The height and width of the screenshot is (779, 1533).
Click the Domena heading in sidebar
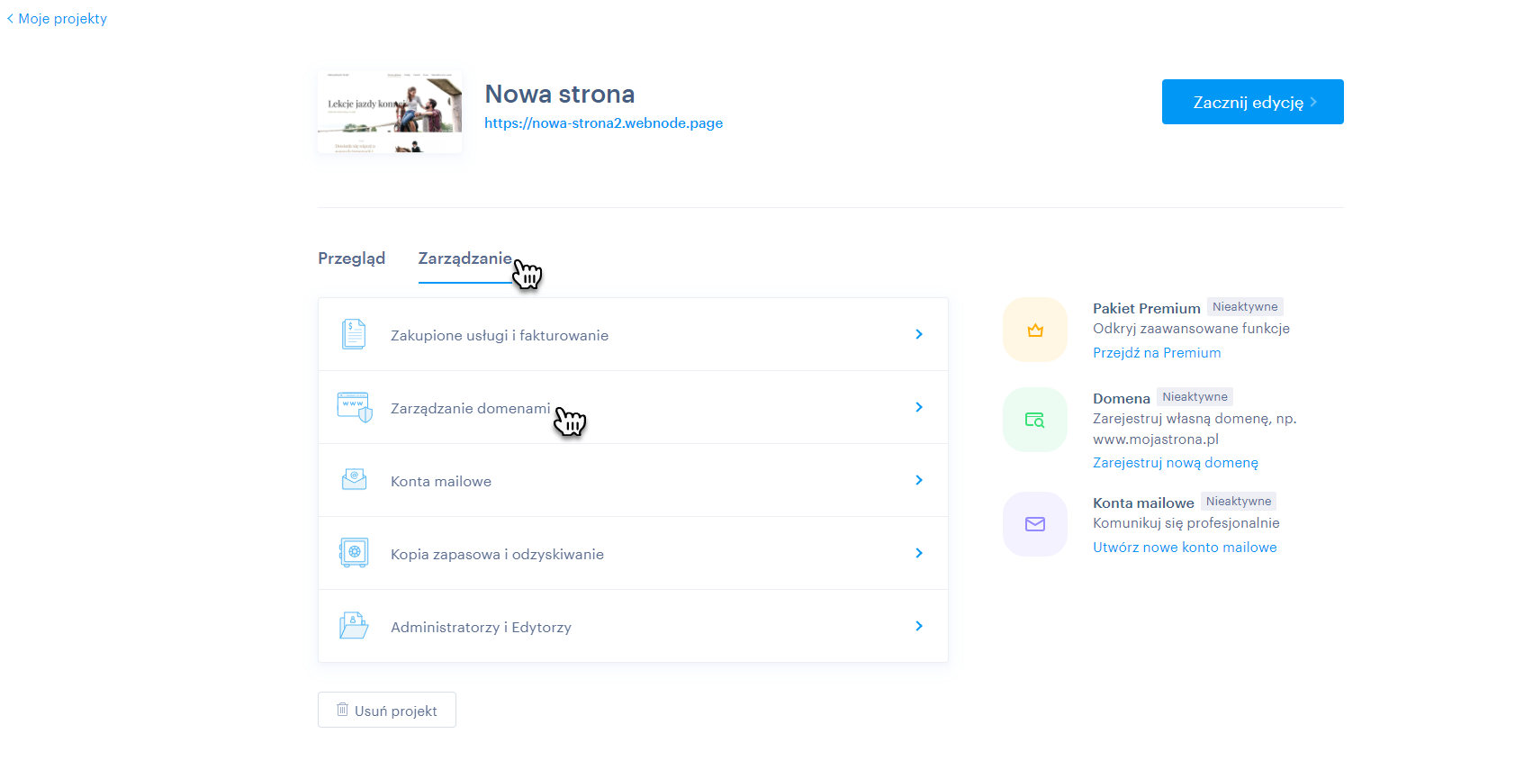click(1122, 398)
